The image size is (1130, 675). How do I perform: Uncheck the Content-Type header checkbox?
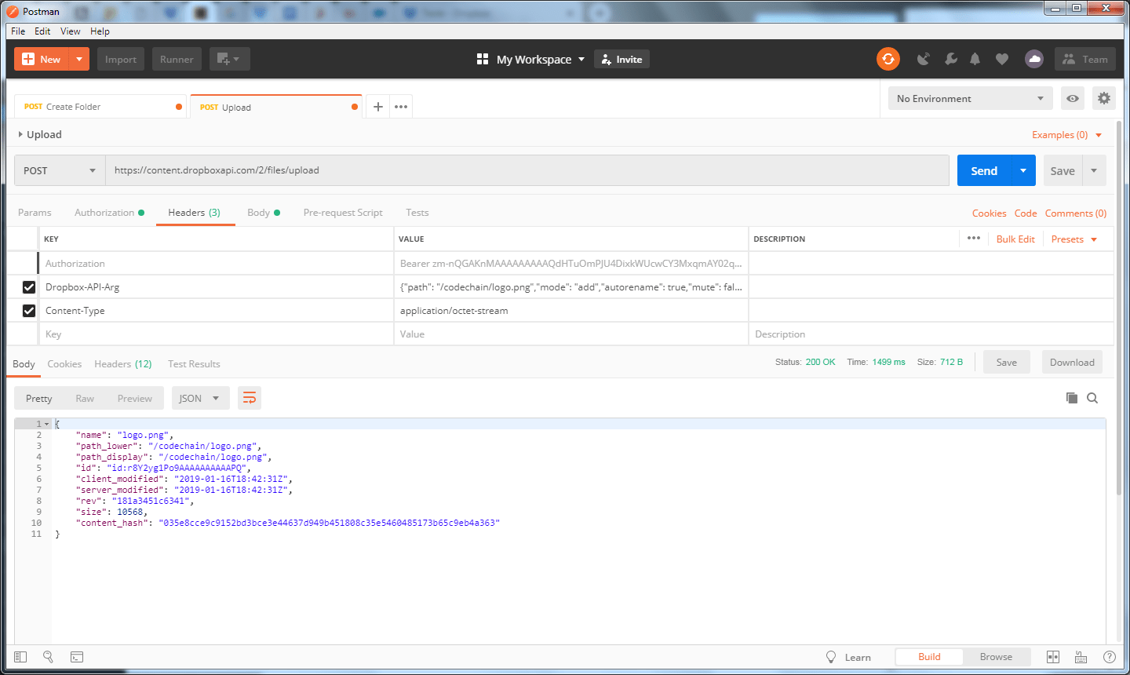(29, 311)
